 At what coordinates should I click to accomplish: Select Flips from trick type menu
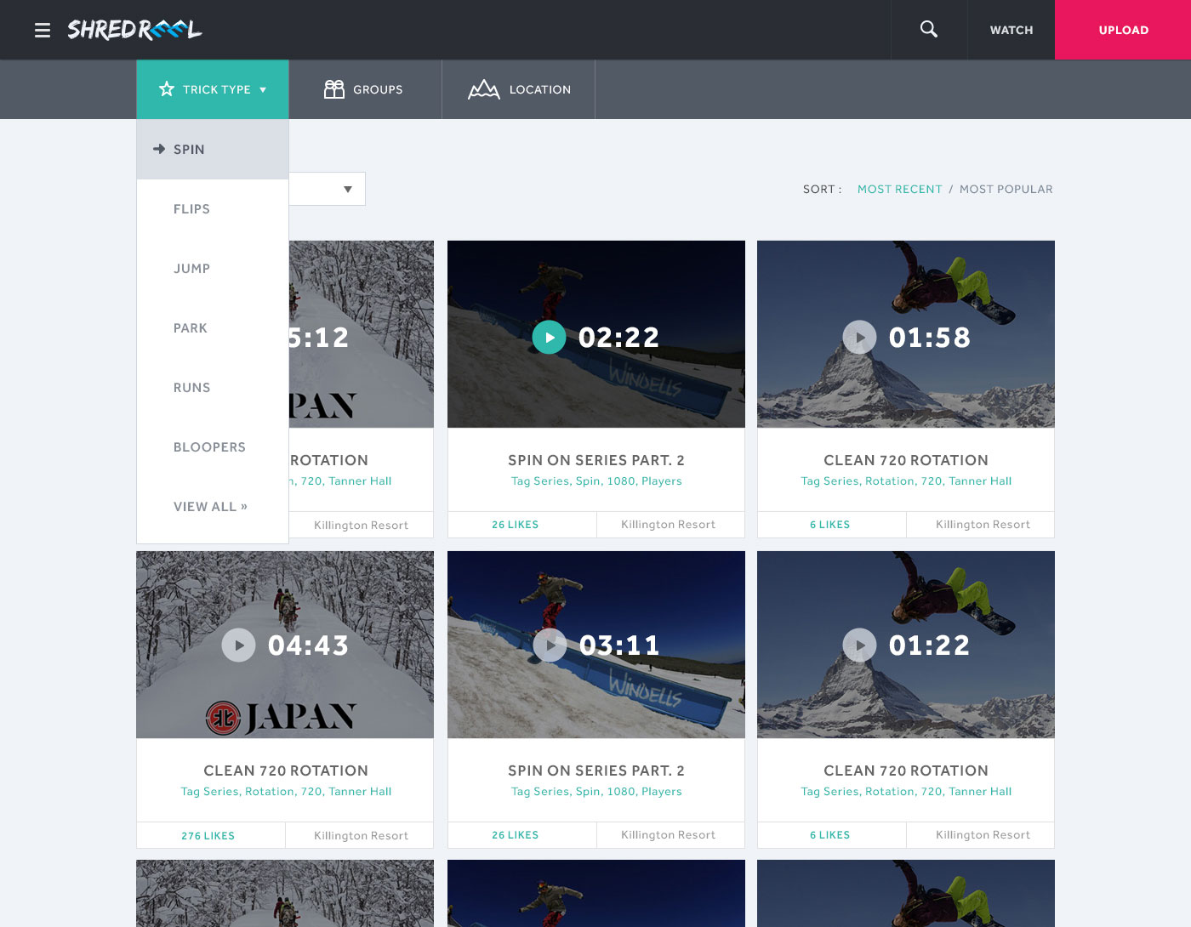pyautogui.click(x=213, y=208)
